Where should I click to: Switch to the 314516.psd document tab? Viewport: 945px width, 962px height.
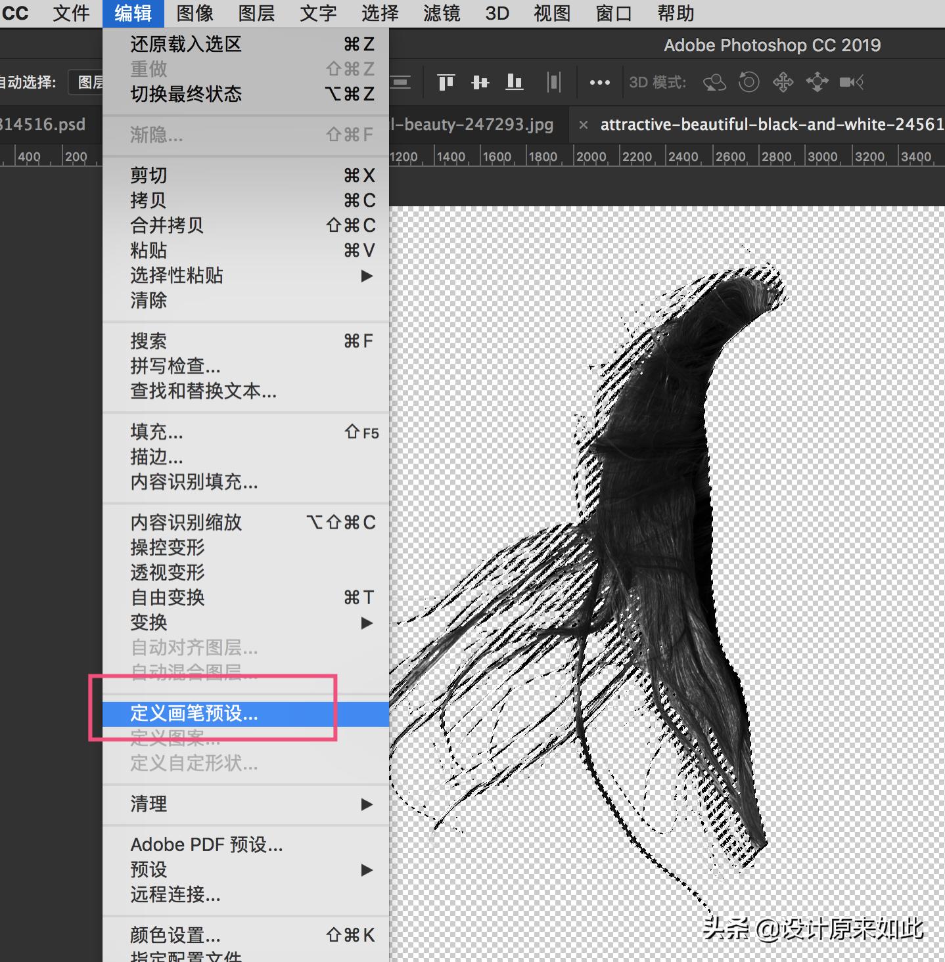tap(43, 124)
